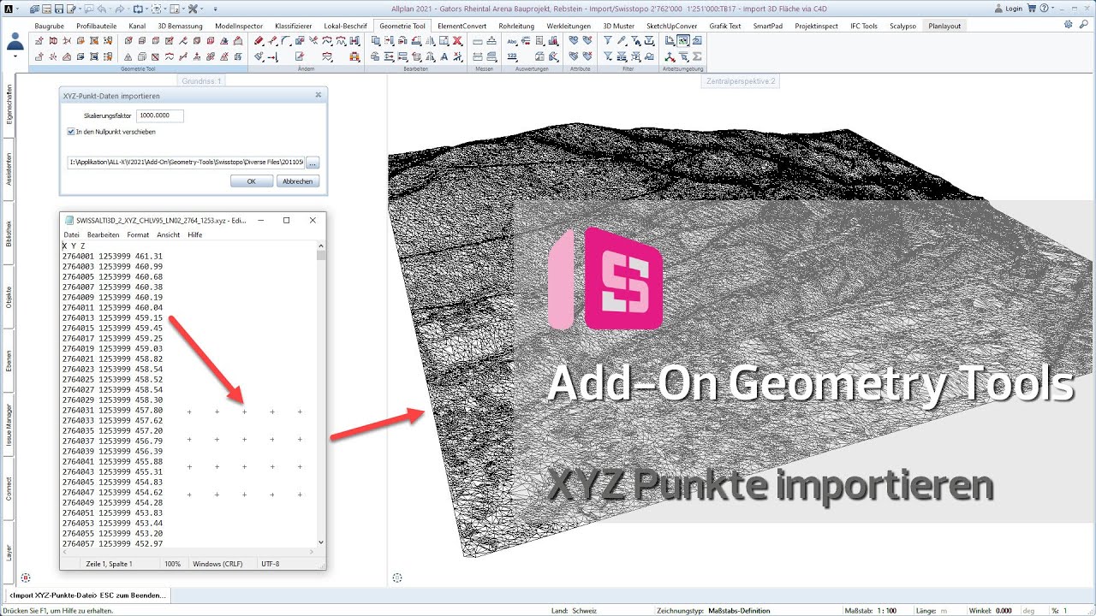Viewport: 1096px width, 616px height.
Task: Click the funnel icon in Filter group
Action: click(608, 40)
